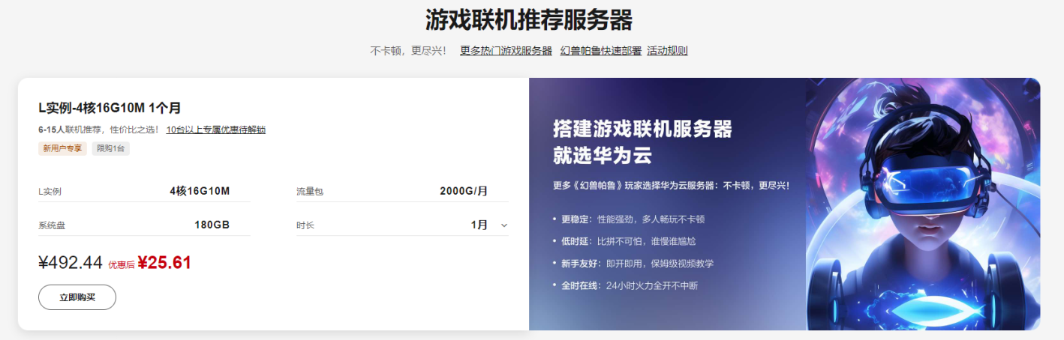Image resolution: width=1064 pixels, height=340 pixels.
Task: Click the 不卡顿，更尽兴！ subtitle
Action: [408, 51]
